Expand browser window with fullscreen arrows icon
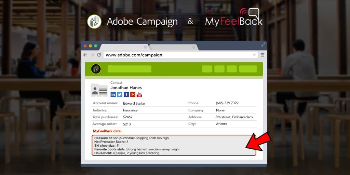The width and height of the screenshot is (350, 175). coord(264,44)
